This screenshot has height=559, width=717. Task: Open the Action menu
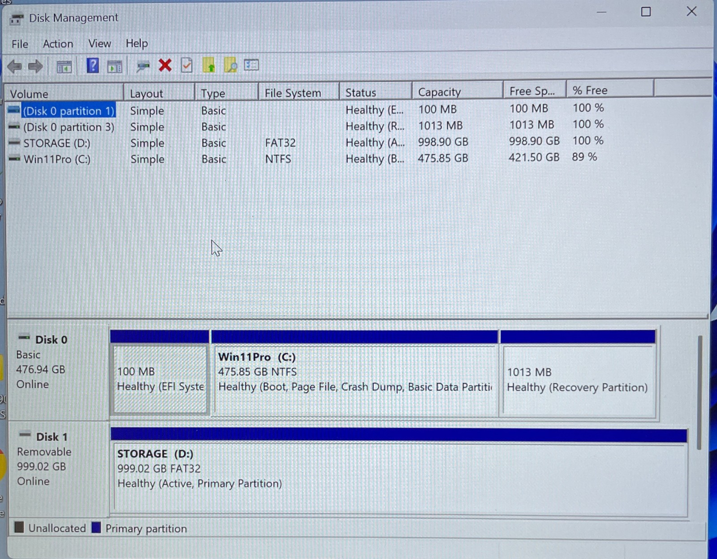coord(58,43)
